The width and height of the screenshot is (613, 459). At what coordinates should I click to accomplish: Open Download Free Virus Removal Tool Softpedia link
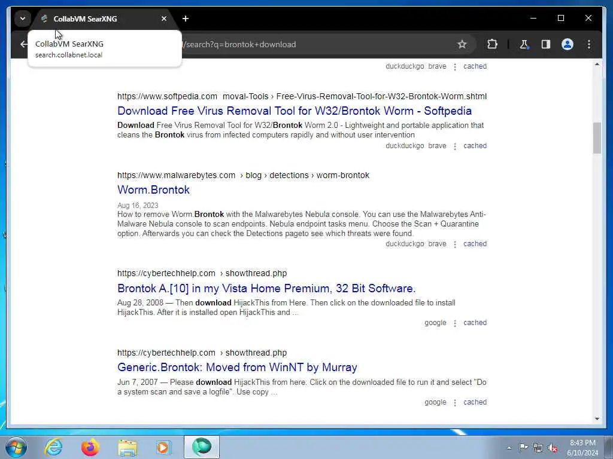295,111
